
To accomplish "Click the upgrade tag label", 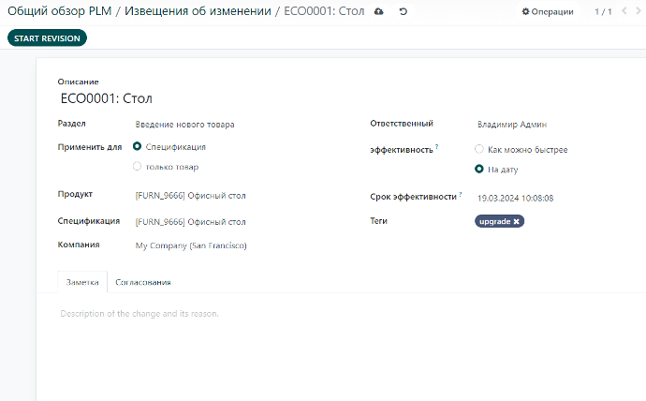I will [x=495, y=222].
